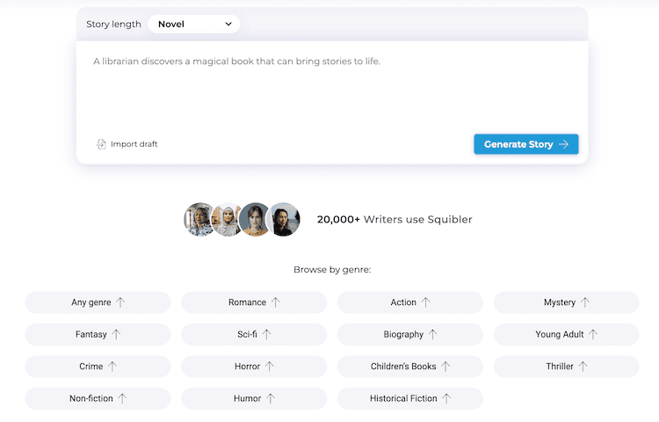The height and width of the screenshot is (422, 659).
Task: Pick the Young Adult genre
Action: 566,334
